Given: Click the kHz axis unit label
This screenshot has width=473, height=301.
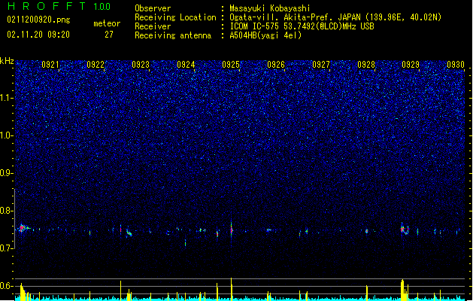Looking at the screenshot, I should tap(7, 61).
